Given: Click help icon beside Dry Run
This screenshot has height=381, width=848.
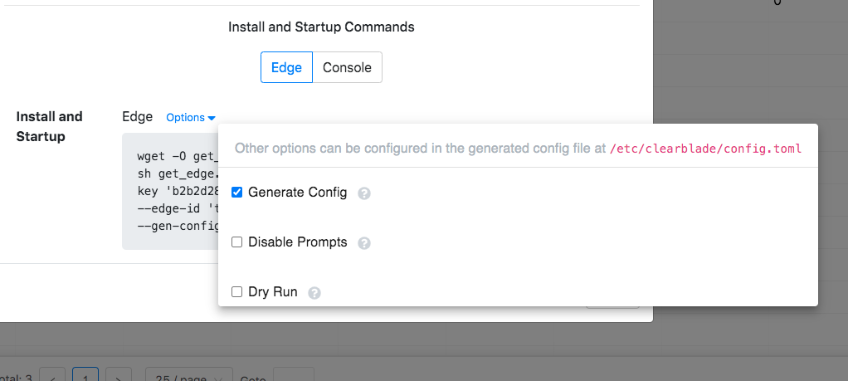Looking at the screenshot, I should point(314,293).
